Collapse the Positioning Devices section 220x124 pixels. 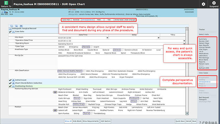13,86
